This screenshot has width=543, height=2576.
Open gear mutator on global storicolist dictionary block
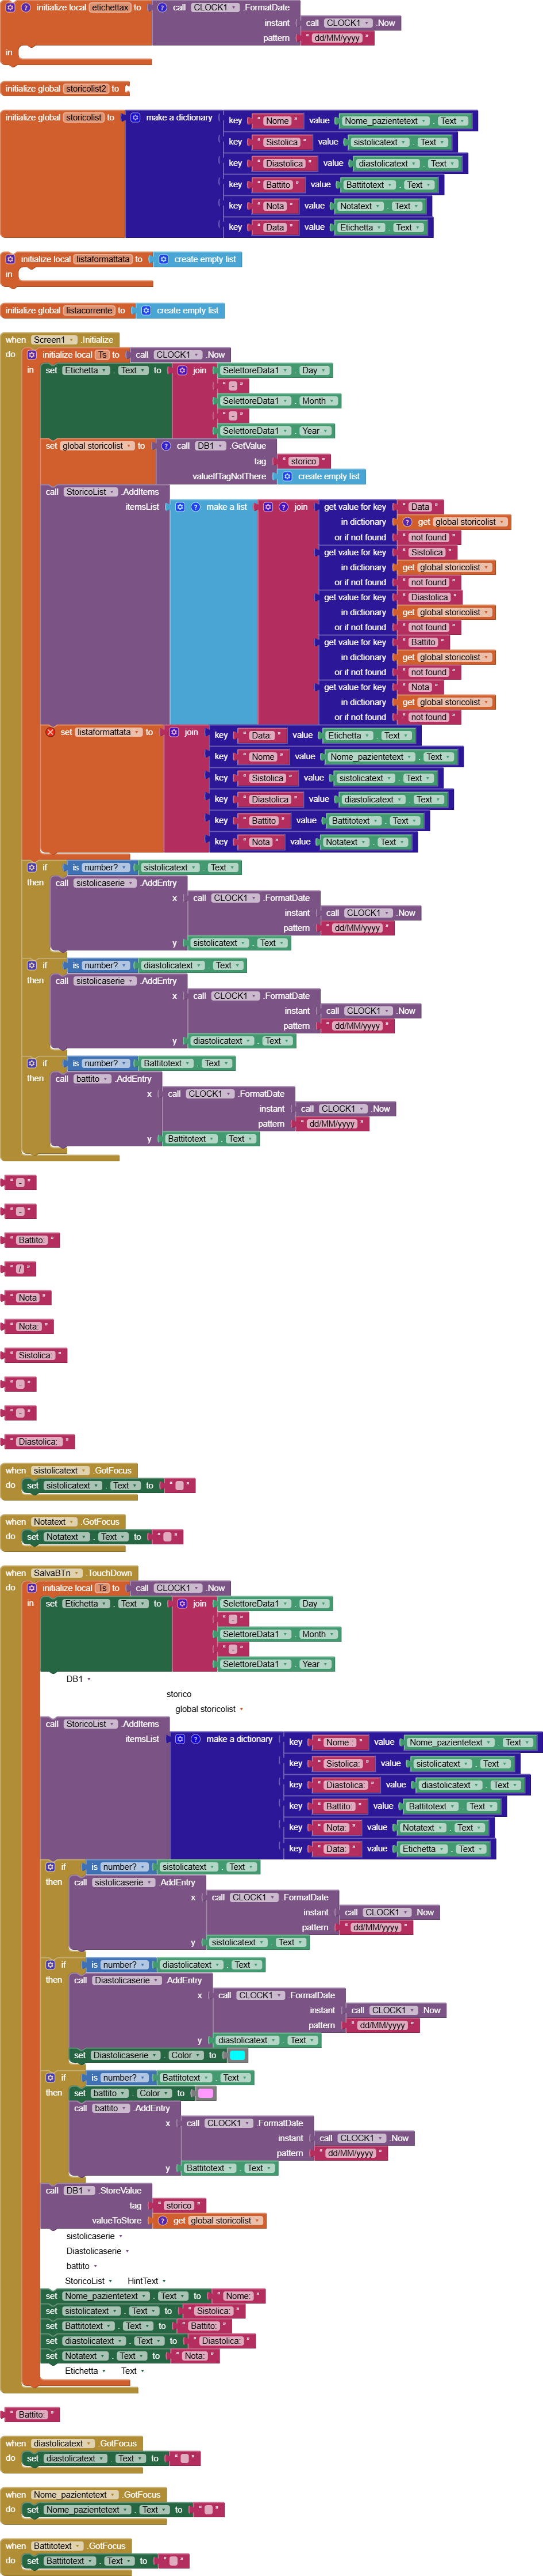[136, 118]
